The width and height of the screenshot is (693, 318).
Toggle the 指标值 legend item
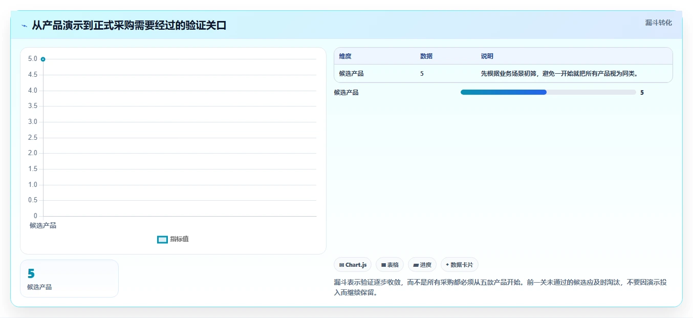(x=173, y=239)
